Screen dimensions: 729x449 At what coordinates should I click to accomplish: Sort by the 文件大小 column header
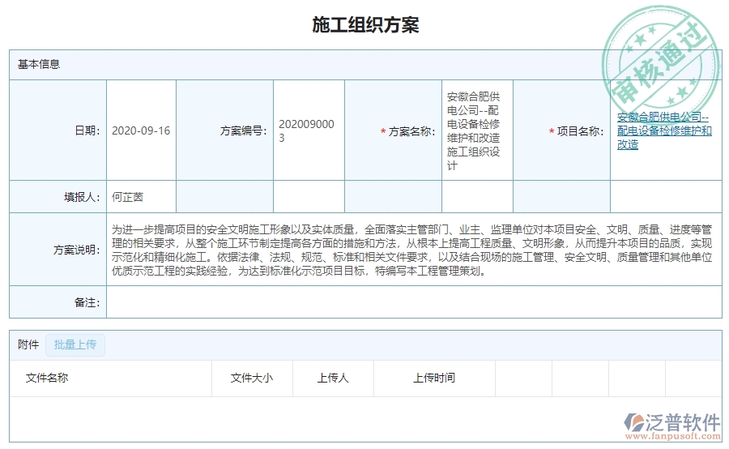click(x=252, y=378)
